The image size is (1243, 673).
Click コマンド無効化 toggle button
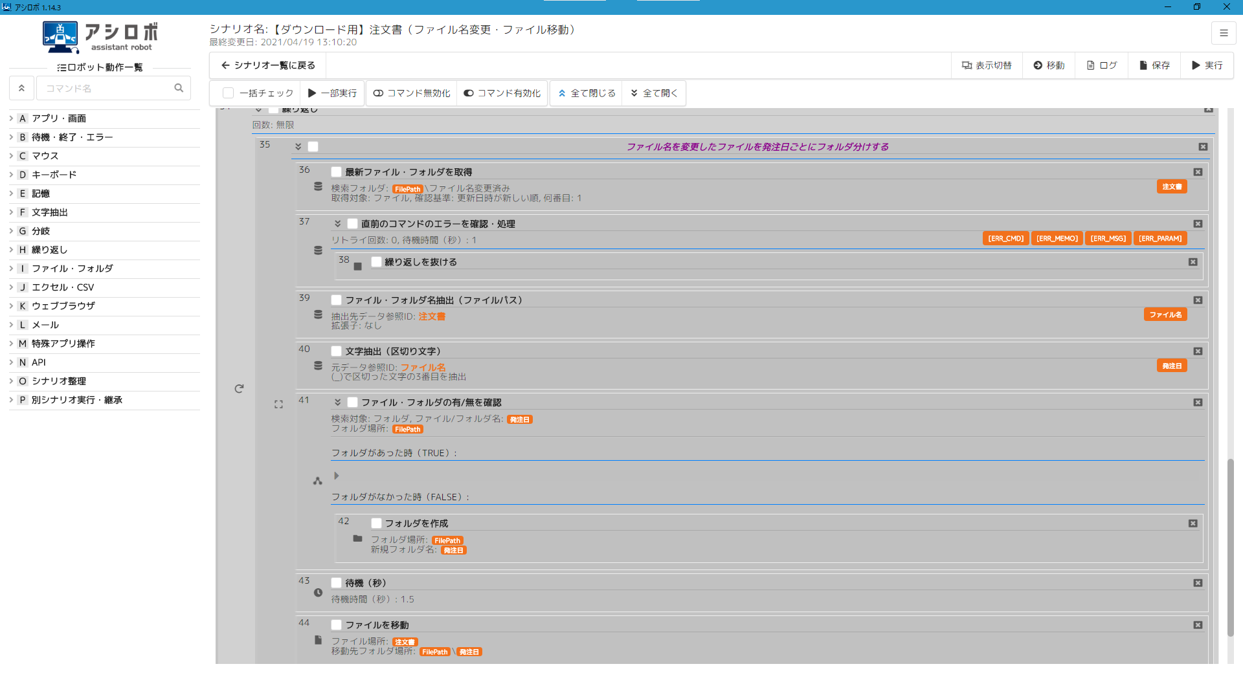tap(412, 93)
